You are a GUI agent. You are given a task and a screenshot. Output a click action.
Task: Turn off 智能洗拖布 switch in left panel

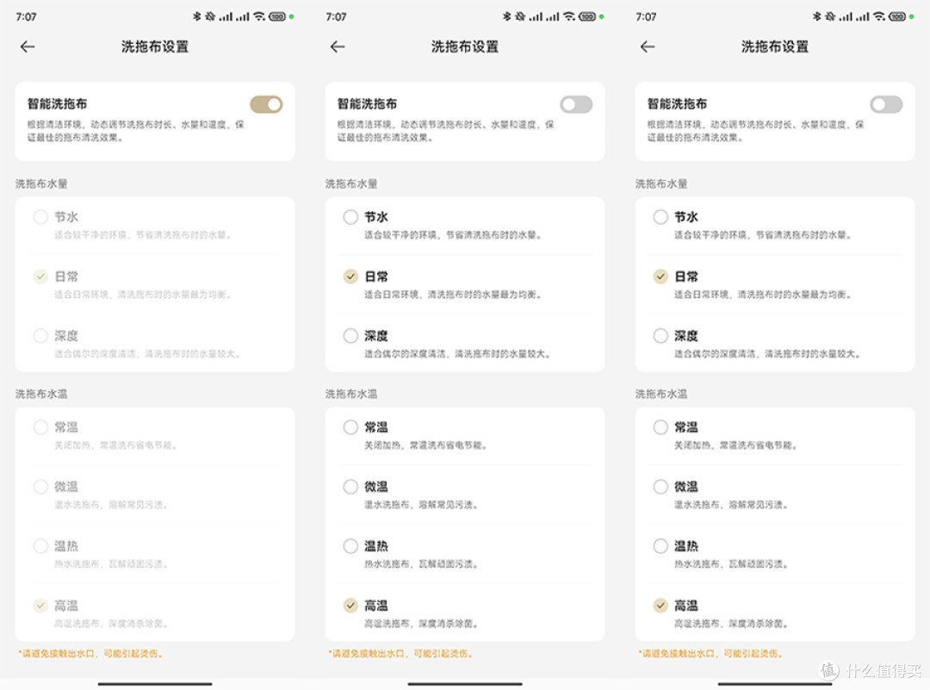coord(266,105)
